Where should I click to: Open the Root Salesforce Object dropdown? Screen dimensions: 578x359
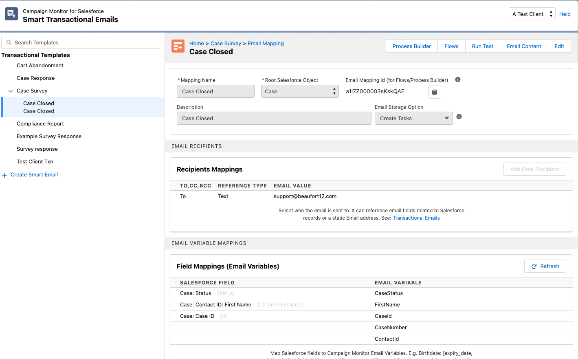[300, 91]
